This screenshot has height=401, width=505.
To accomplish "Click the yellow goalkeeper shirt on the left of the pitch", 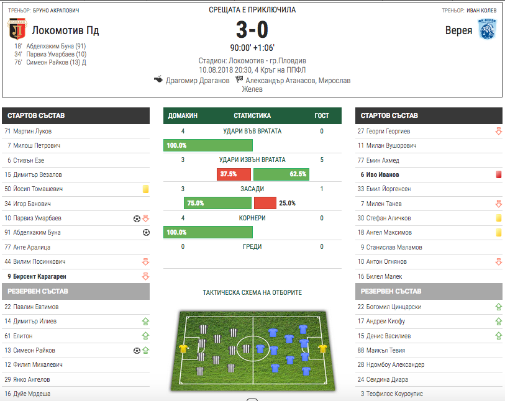I will click(183, 349).
